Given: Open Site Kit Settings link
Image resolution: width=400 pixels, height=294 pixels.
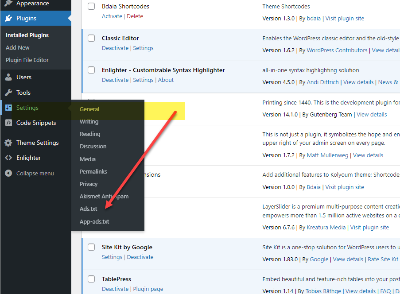Looking at the screenshot, I should [112, 257].
